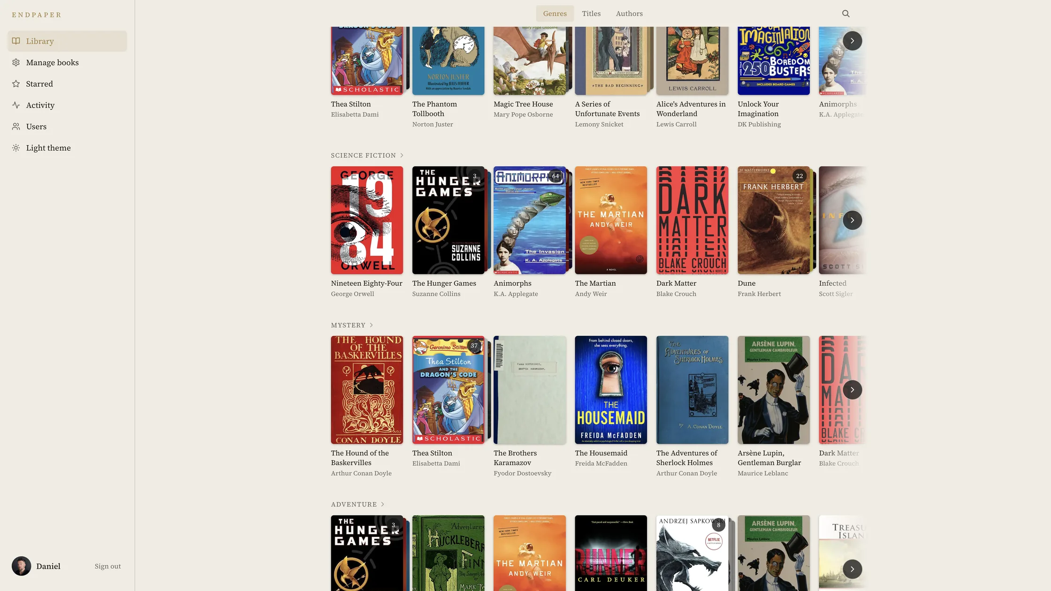Open The Phantom Tollbooth cover
1051x591 pixels.
click(448, 61)
